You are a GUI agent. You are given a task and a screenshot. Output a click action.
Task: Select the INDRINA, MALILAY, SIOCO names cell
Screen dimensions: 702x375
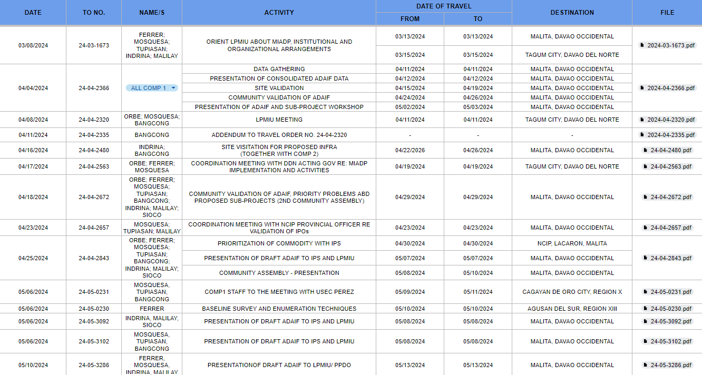coord(152,321)
